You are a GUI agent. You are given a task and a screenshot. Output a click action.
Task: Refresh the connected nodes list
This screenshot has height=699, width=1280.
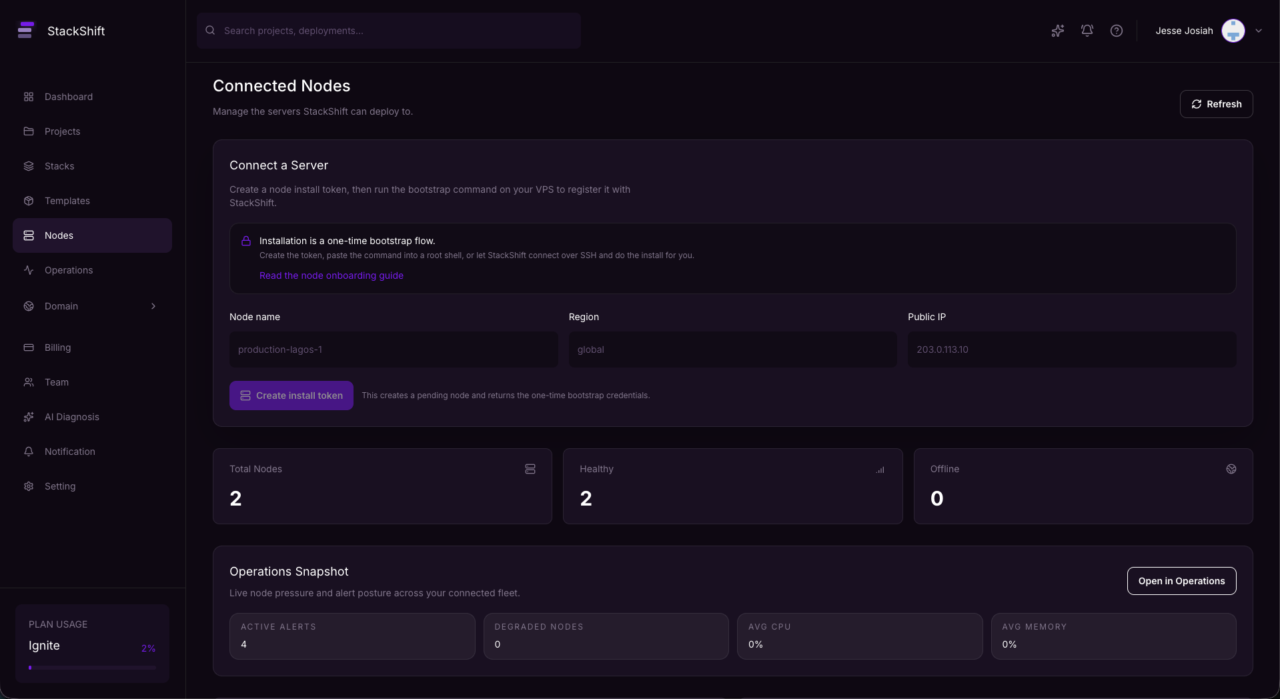(1215, 104)
